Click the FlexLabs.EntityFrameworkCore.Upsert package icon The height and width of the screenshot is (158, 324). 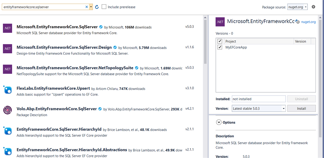pyautogui.click(x=8, y=90)
